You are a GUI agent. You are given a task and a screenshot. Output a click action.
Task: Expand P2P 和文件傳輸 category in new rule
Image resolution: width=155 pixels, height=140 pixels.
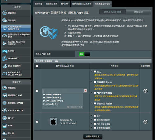tap(92, 93)
